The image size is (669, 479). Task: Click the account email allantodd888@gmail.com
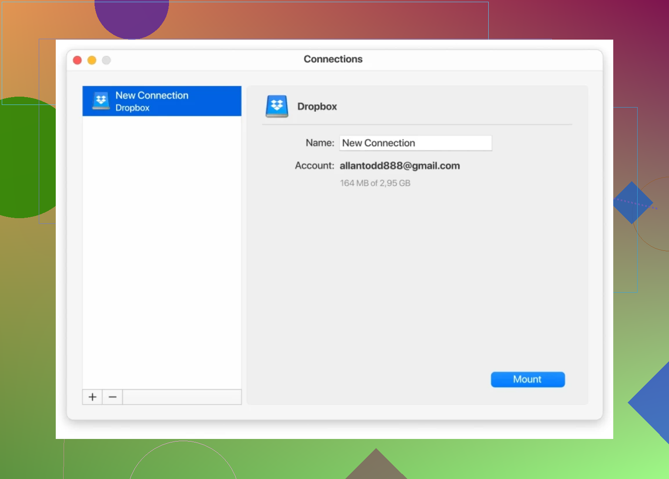point(400,165)
